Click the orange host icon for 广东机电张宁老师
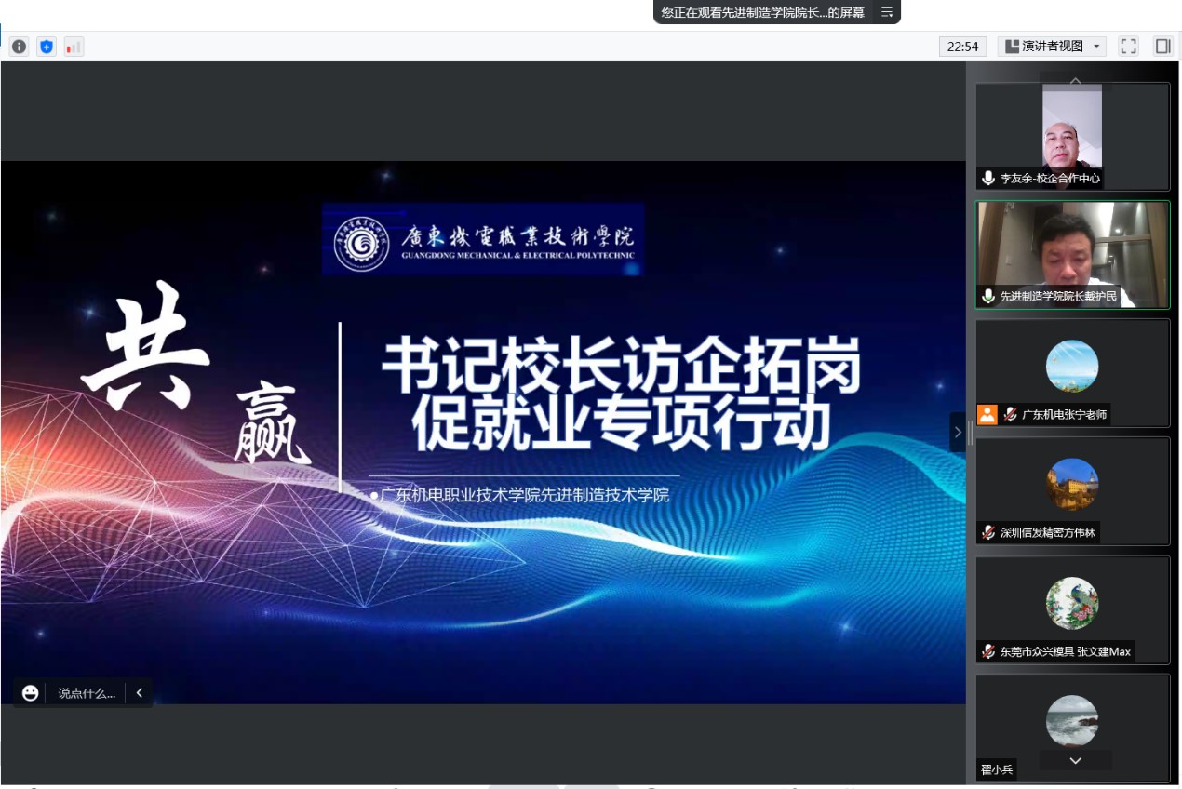The height and width of the screenshot is (789, 1182). click(x=987, y=415)
